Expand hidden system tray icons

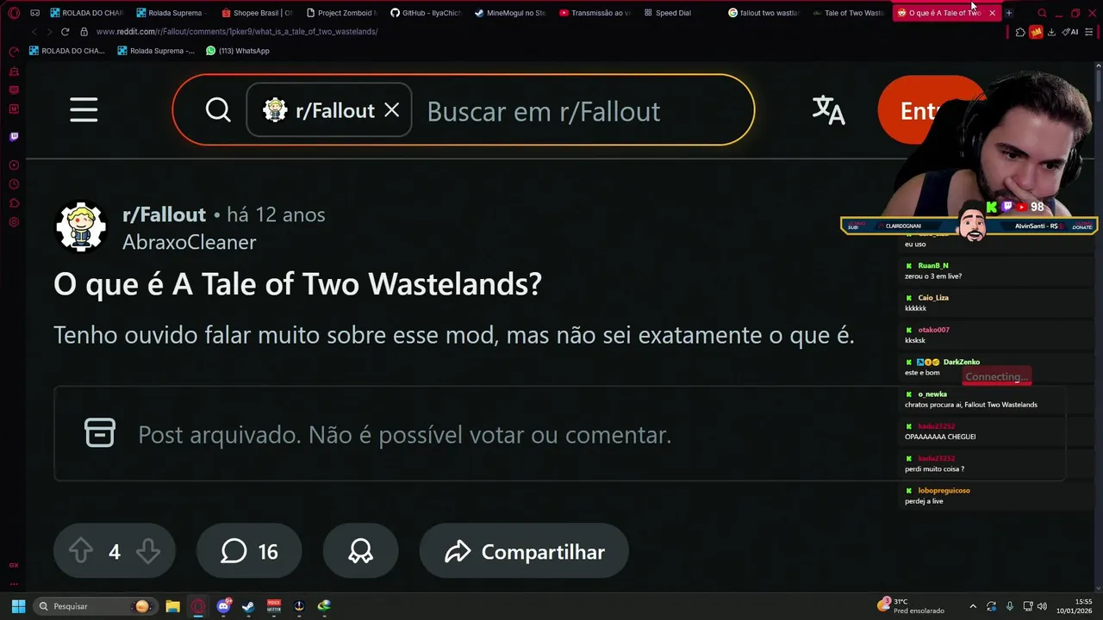973,606
